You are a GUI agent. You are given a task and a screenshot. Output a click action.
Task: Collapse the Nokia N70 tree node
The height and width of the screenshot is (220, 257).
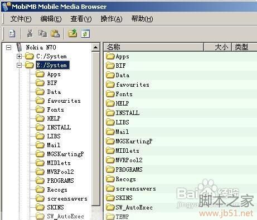point(8,48)
